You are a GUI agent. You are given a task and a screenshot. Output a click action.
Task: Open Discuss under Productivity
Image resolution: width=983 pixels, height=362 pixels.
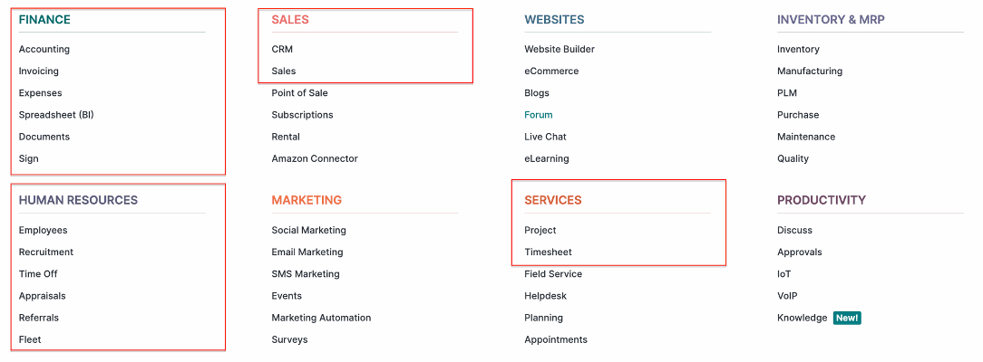[794, 230]
